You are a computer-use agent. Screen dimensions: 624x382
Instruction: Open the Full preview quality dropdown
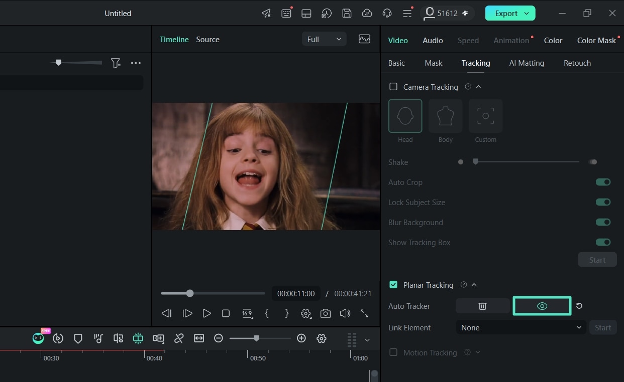324,39
